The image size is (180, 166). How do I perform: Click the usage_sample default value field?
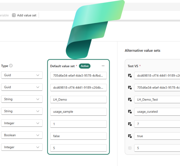[x=78, y=112]
